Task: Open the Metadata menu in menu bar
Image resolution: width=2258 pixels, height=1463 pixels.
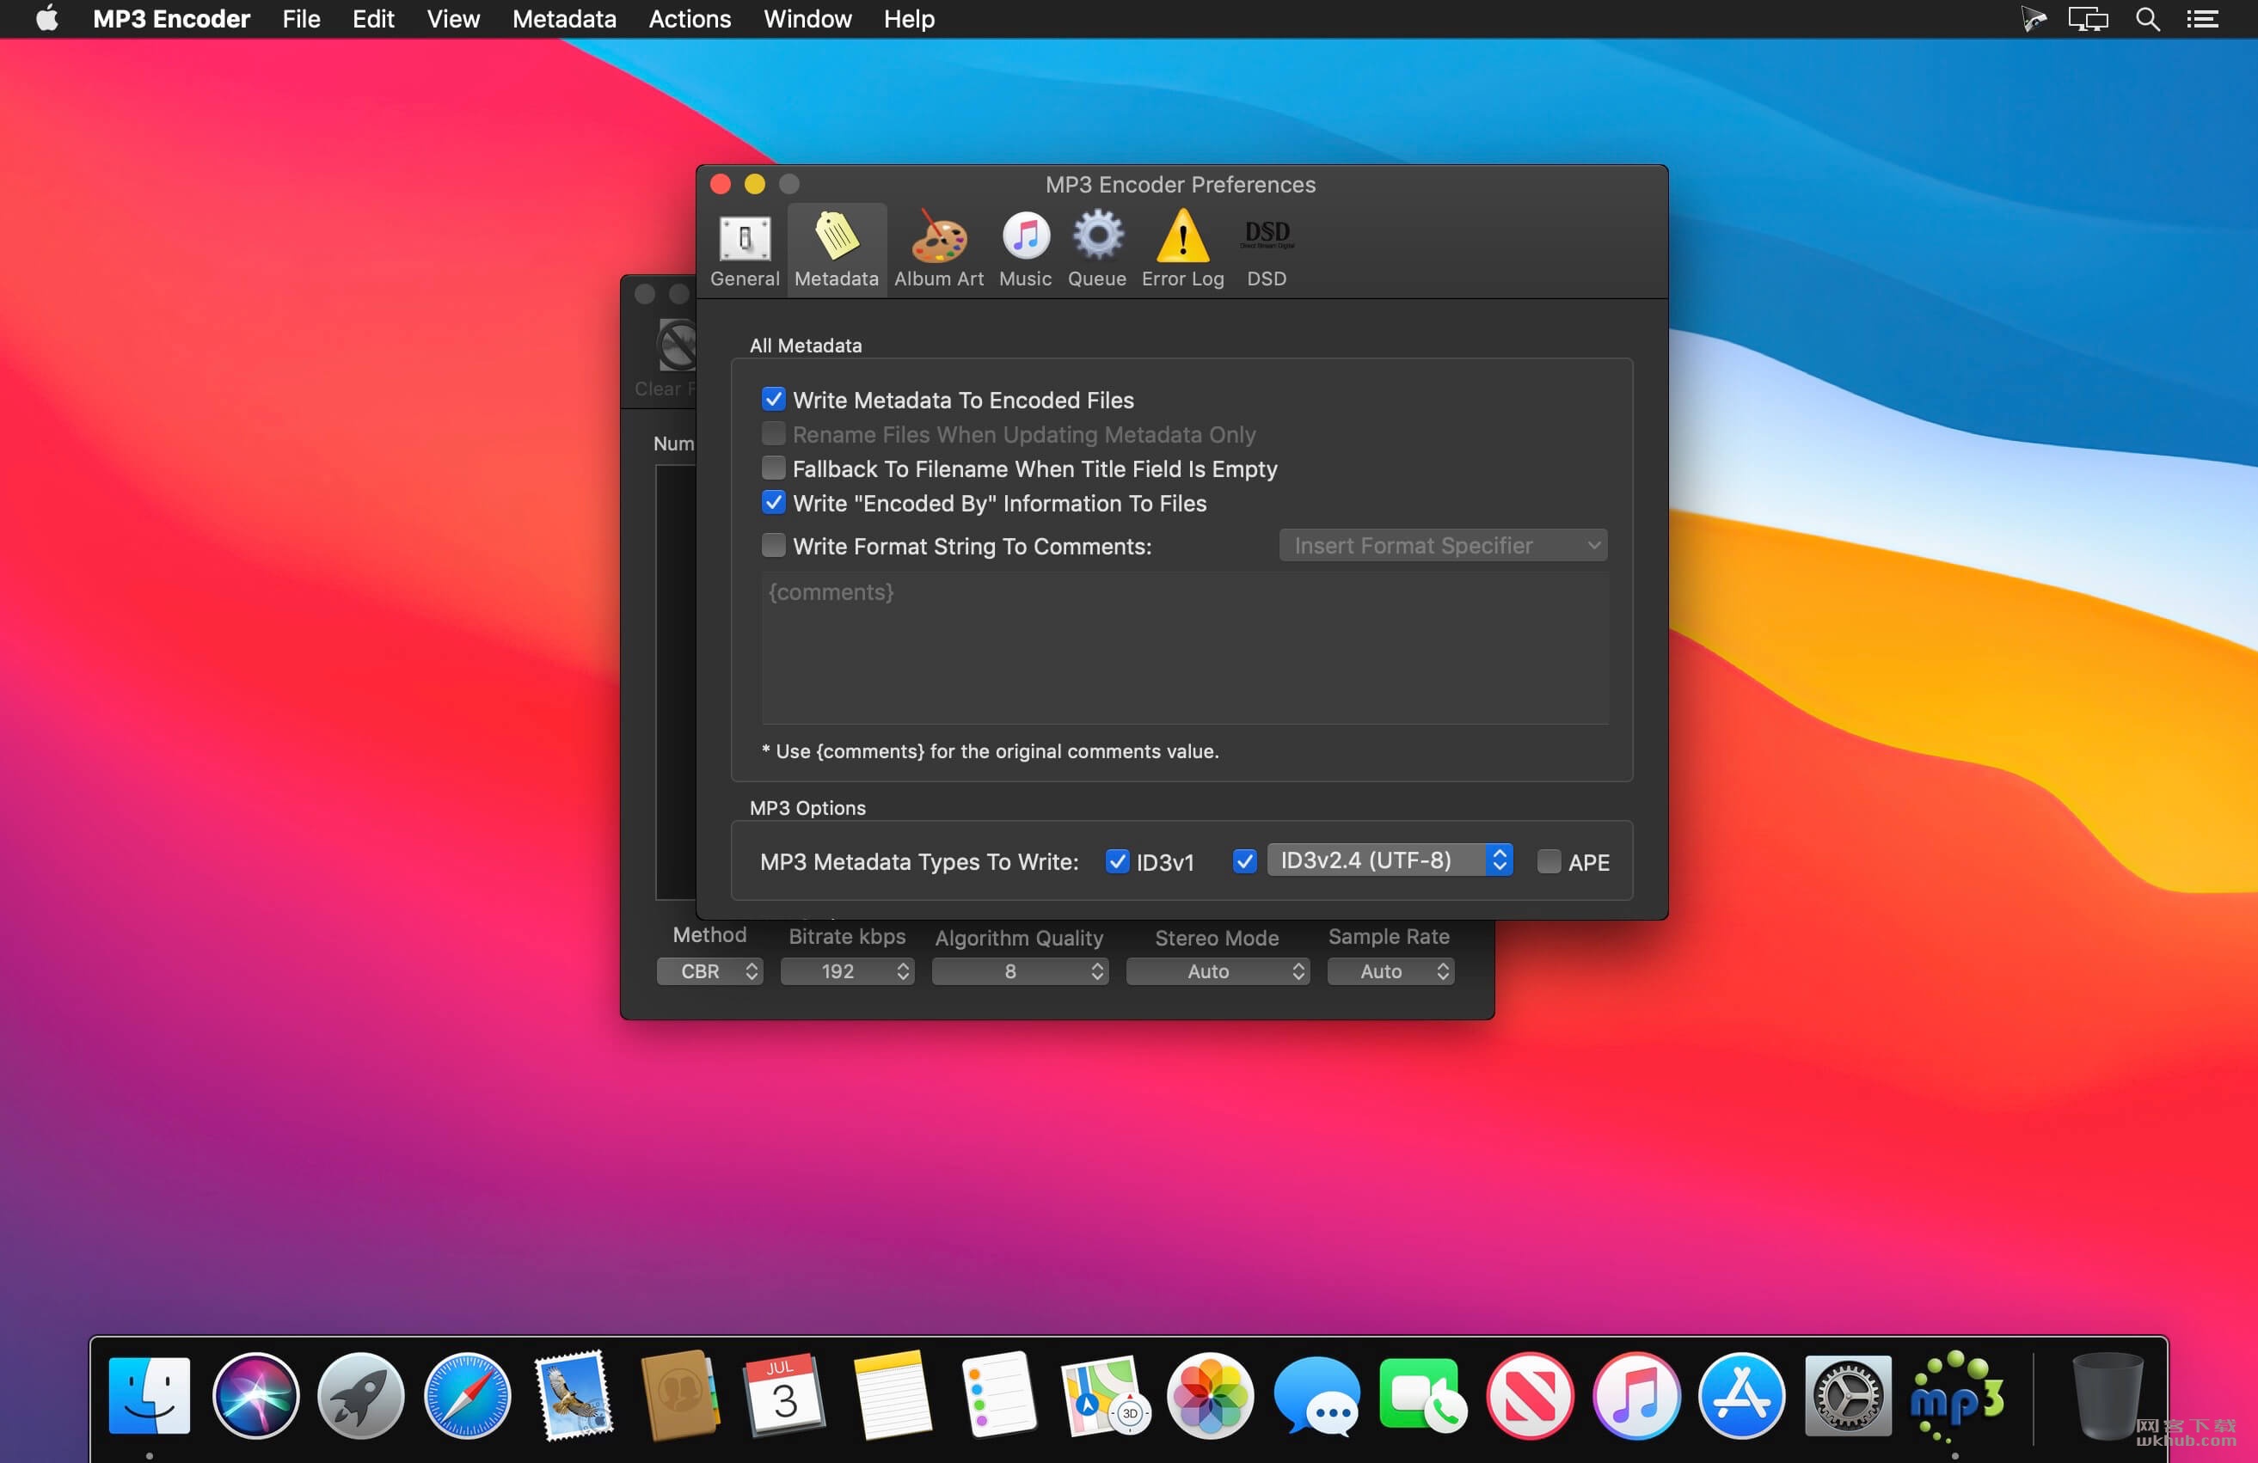Action: click(x=563, y=19)
